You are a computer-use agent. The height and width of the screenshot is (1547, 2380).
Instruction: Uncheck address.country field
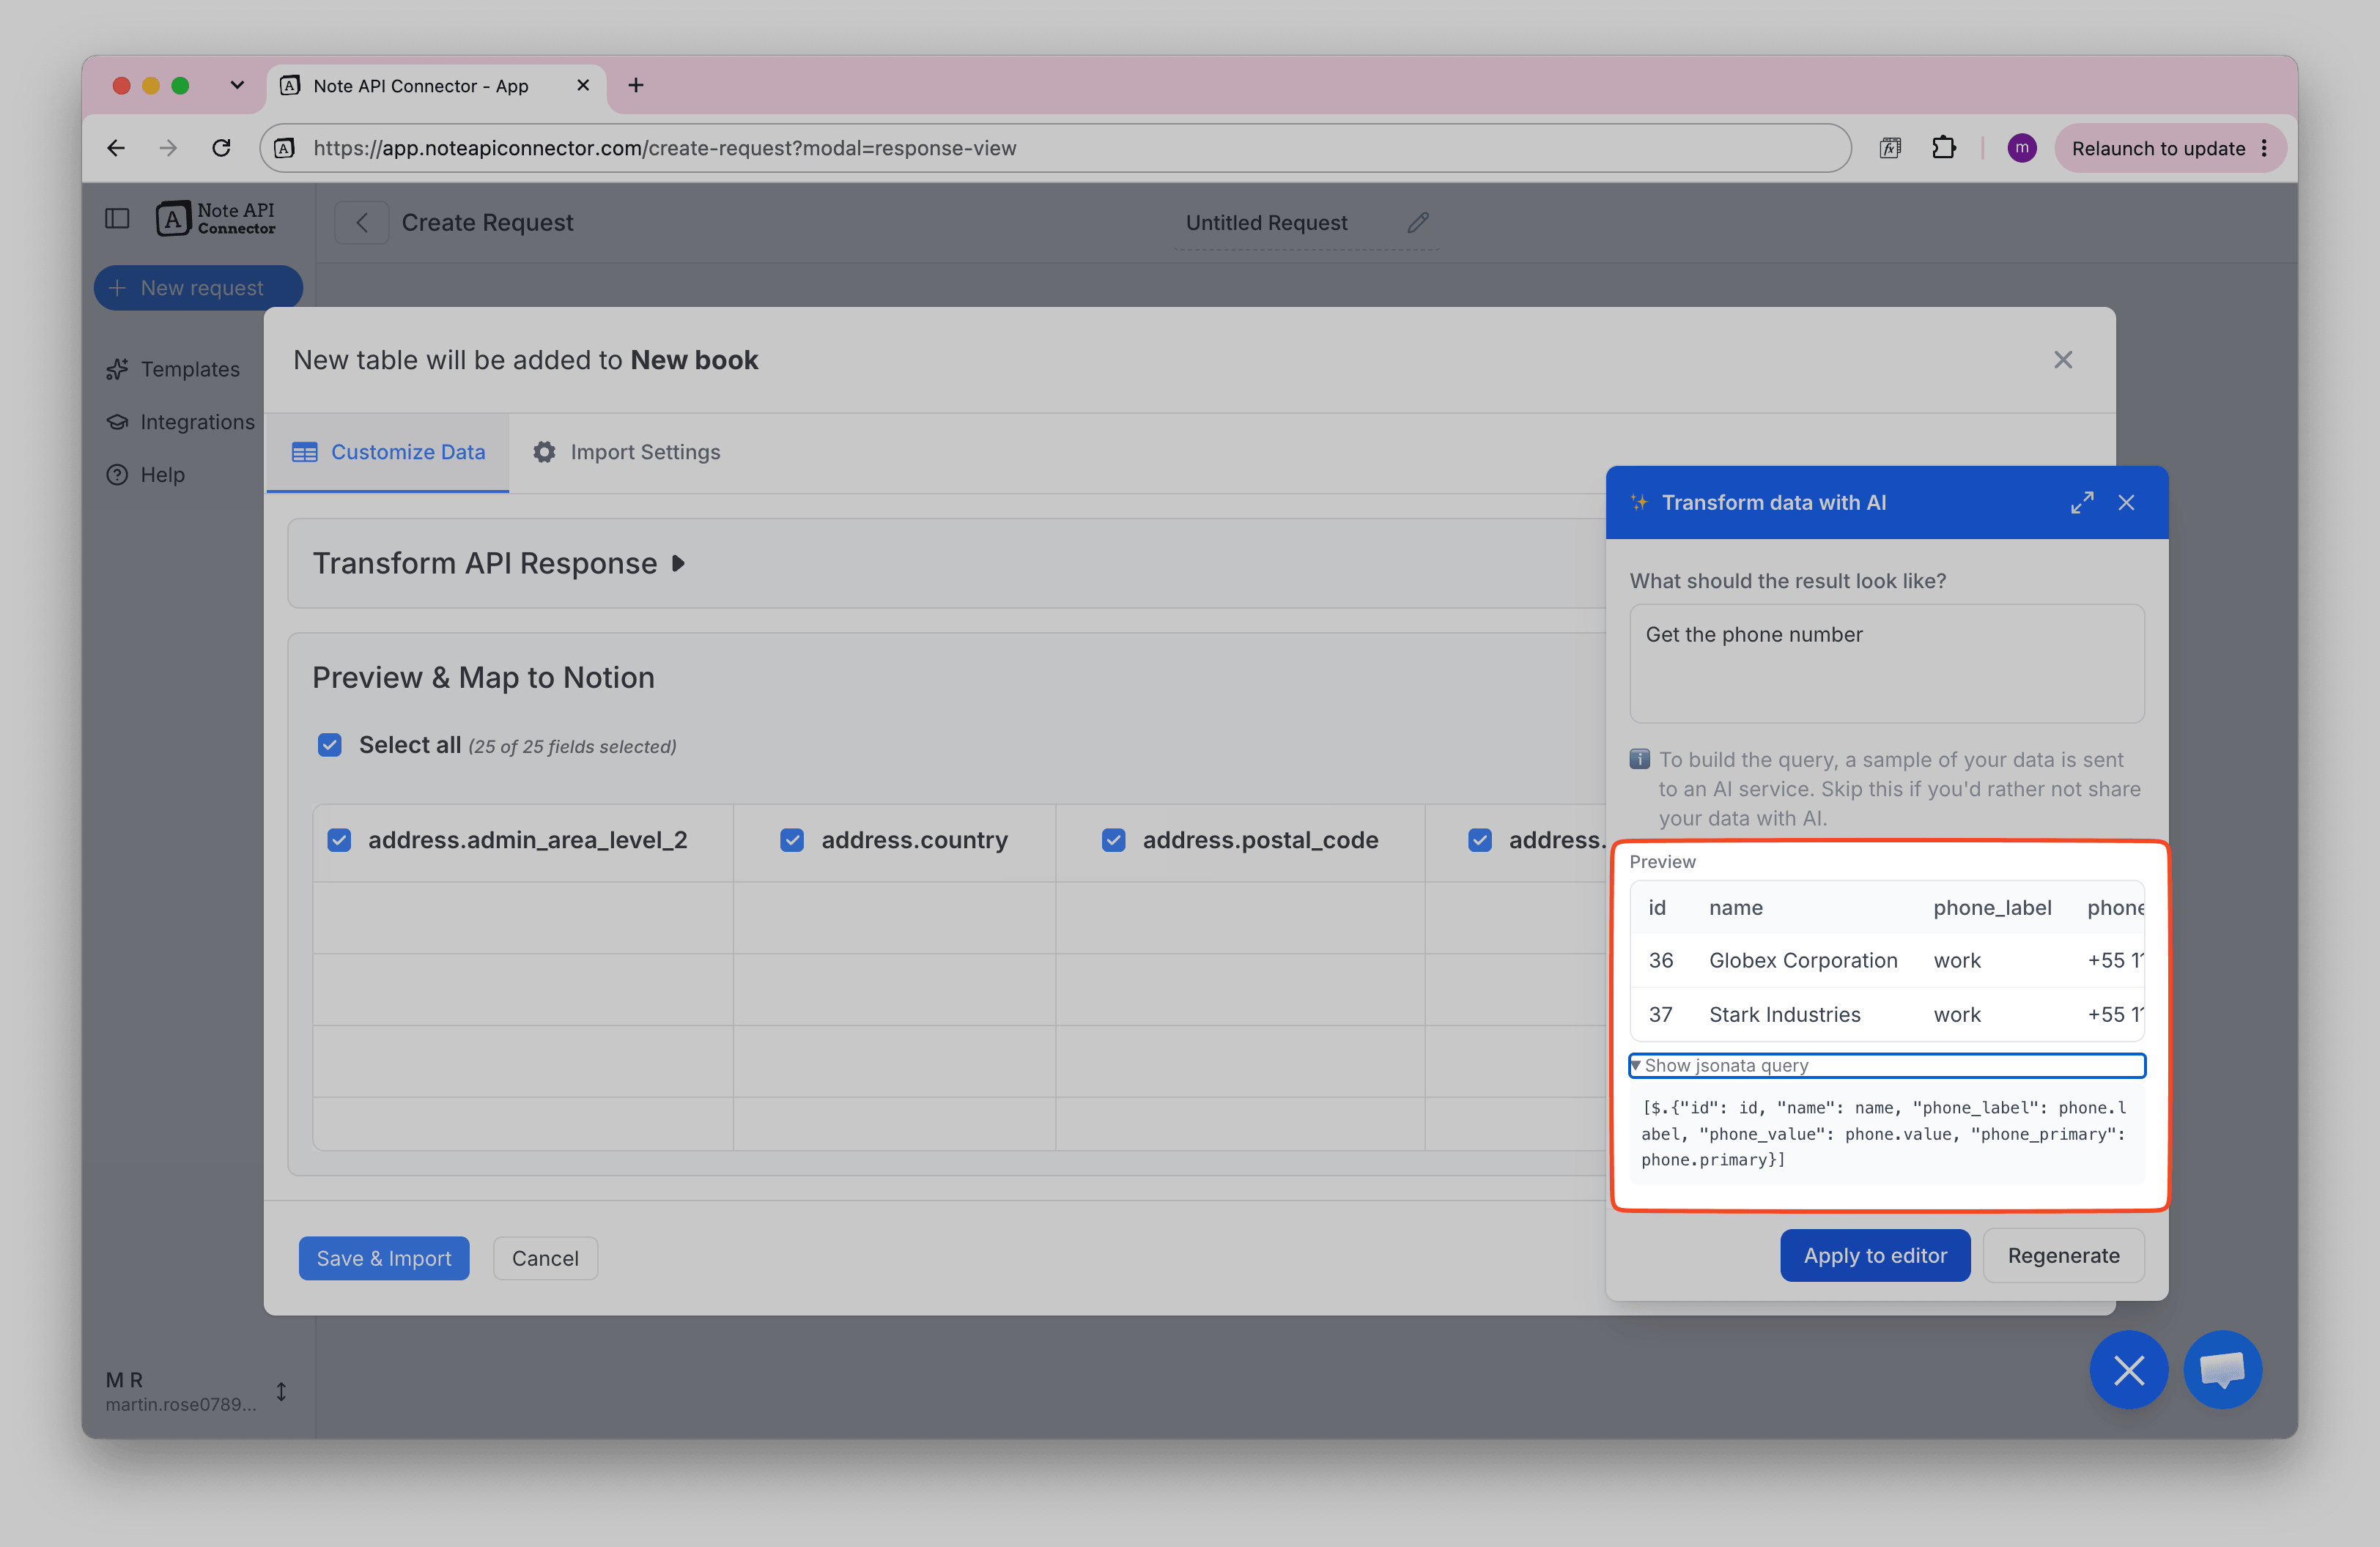792,840
